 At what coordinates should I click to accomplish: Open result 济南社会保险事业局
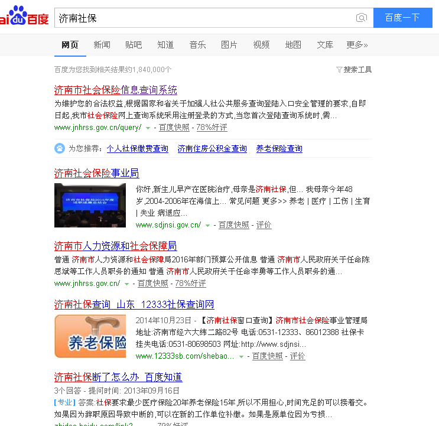tap(96, 173)
